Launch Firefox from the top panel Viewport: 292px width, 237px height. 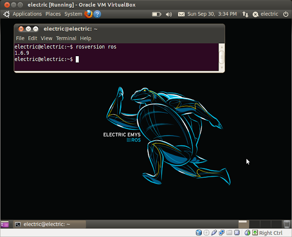click(x=88, y=14)
